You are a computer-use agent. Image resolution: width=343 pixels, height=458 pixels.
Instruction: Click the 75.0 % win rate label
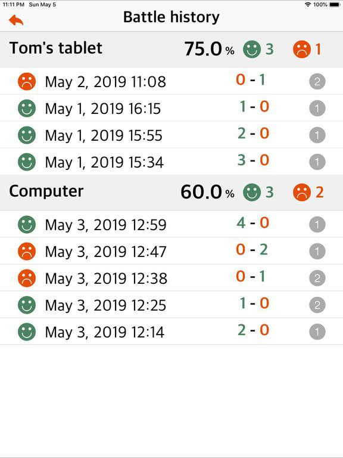point(209,49)
